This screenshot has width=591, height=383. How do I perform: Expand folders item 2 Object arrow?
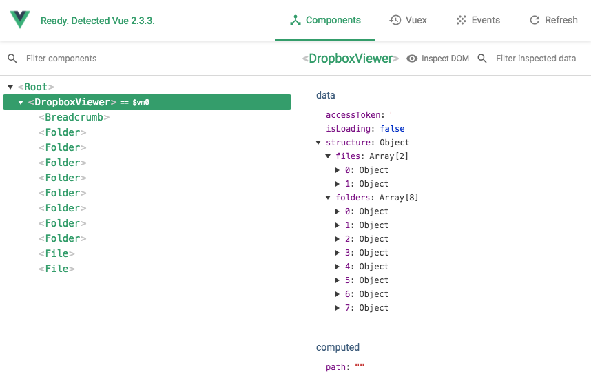tap(338, 239)
